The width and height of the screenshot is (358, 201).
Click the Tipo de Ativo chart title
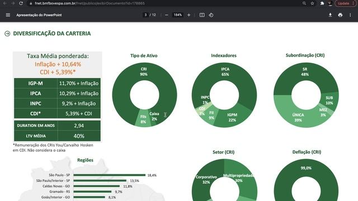tap(144, 56)
